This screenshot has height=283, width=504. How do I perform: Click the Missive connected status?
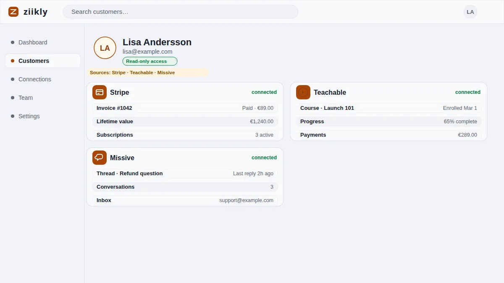[x=264, y=158]
